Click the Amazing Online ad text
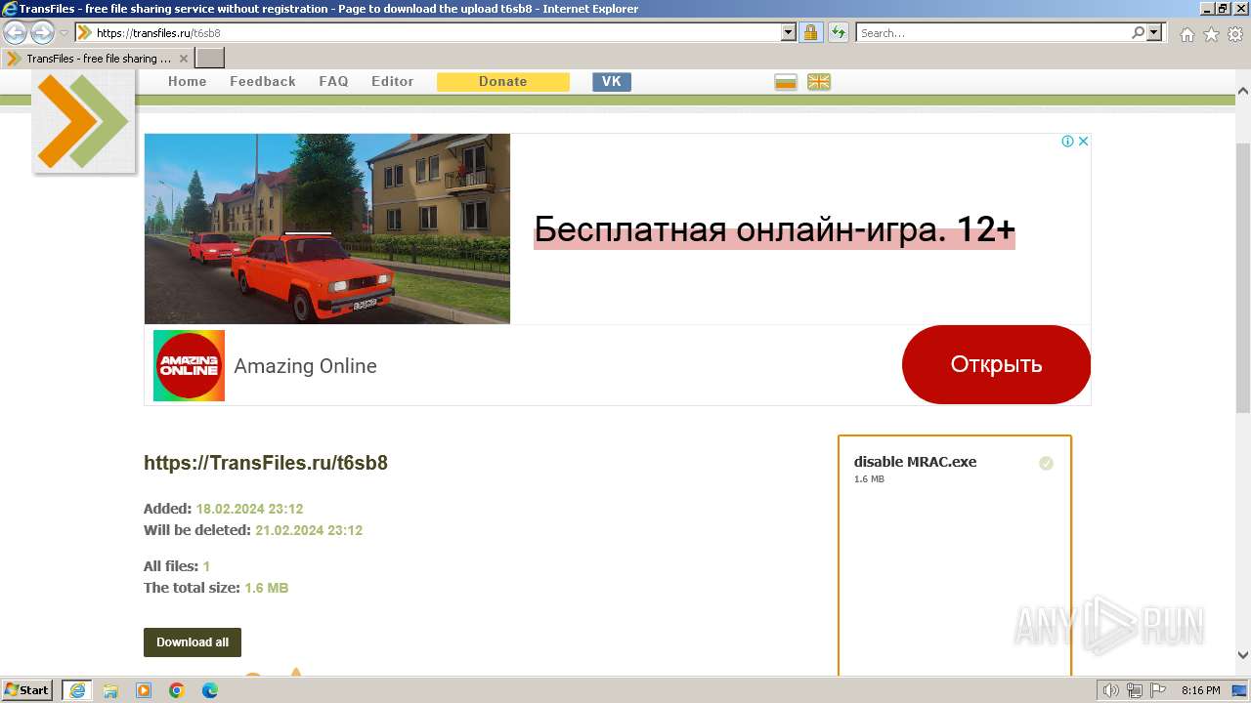The height and width of the screenshot is (703, 1251). [x=305, y=366]
